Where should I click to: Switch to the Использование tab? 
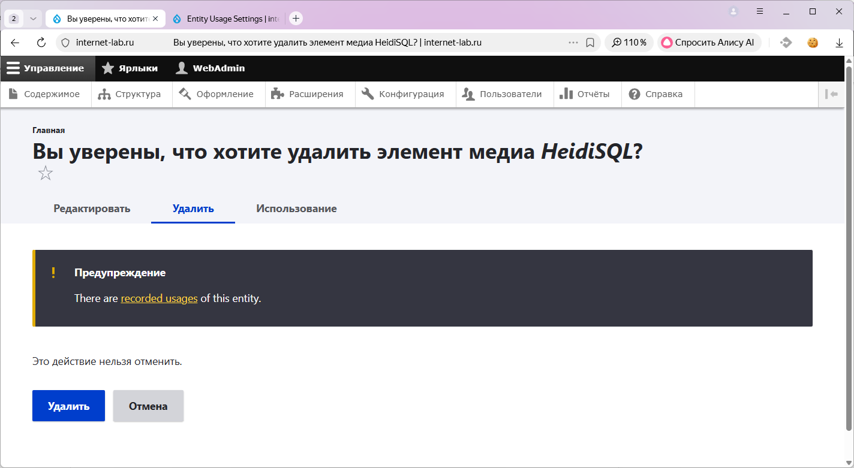296,209
